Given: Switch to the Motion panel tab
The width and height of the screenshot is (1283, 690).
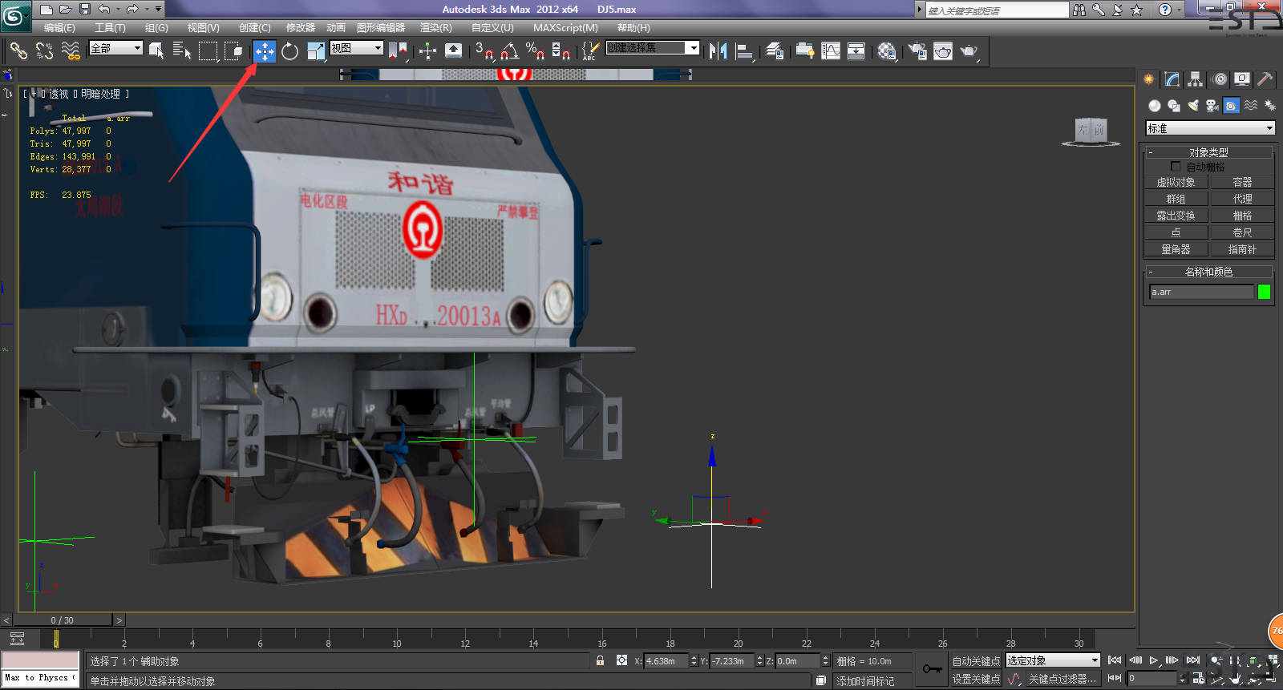Looking at the screenshot, I should [1219, 79].
